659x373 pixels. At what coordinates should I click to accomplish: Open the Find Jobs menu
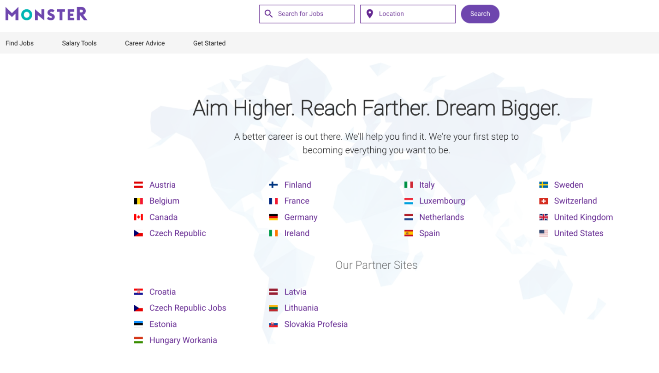(19, 43)
